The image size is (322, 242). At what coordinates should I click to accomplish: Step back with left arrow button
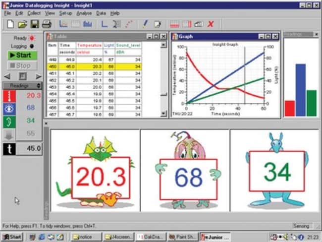(6, 76)
